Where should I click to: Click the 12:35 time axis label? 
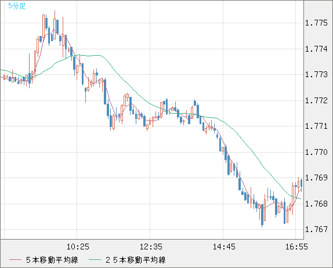pyautogui.click(x=151, y=247)
